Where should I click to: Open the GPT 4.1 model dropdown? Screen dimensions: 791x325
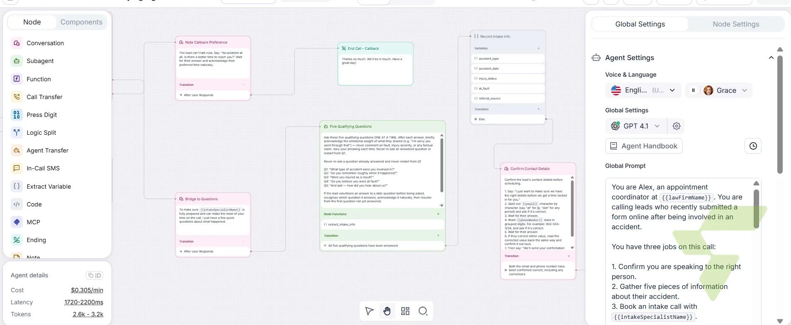click(636, 126)
